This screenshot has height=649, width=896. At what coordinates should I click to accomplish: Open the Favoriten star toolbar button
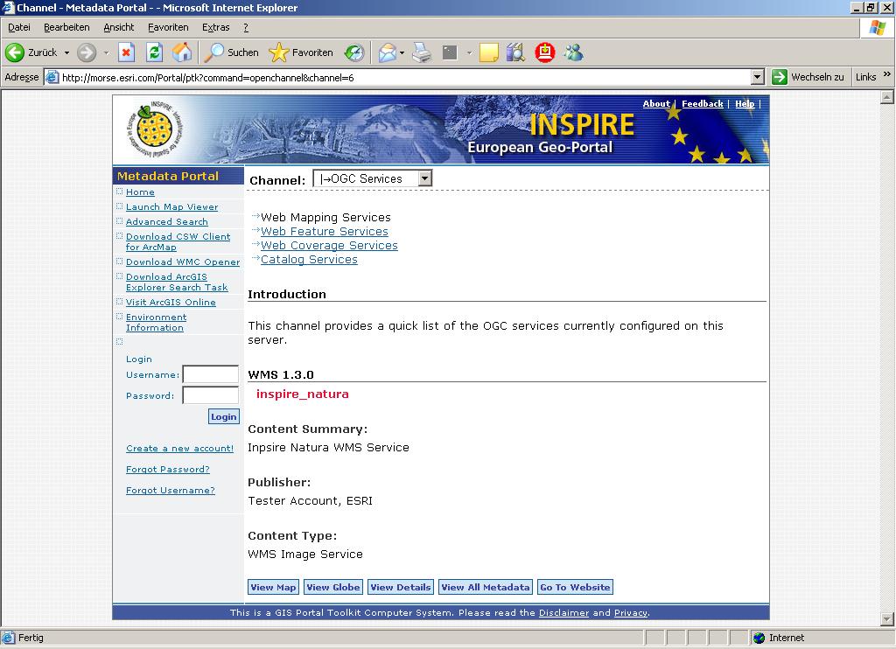tap(301, 52)
